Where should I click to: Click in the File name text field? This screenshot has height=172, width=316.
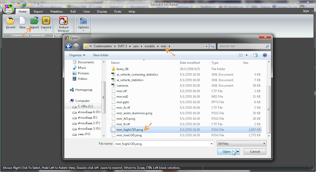pyautogui.click(x=162, y=144)
